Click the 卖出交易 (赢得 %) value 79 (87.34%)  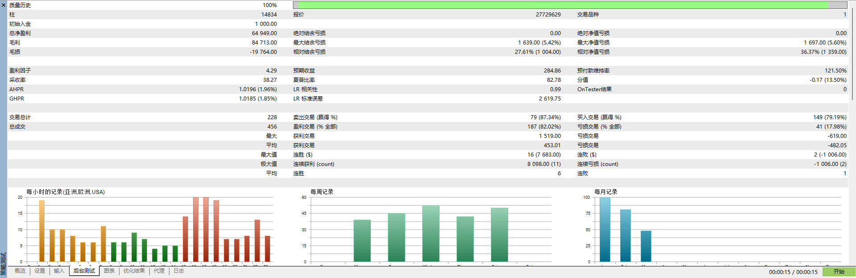coord(546,117)
